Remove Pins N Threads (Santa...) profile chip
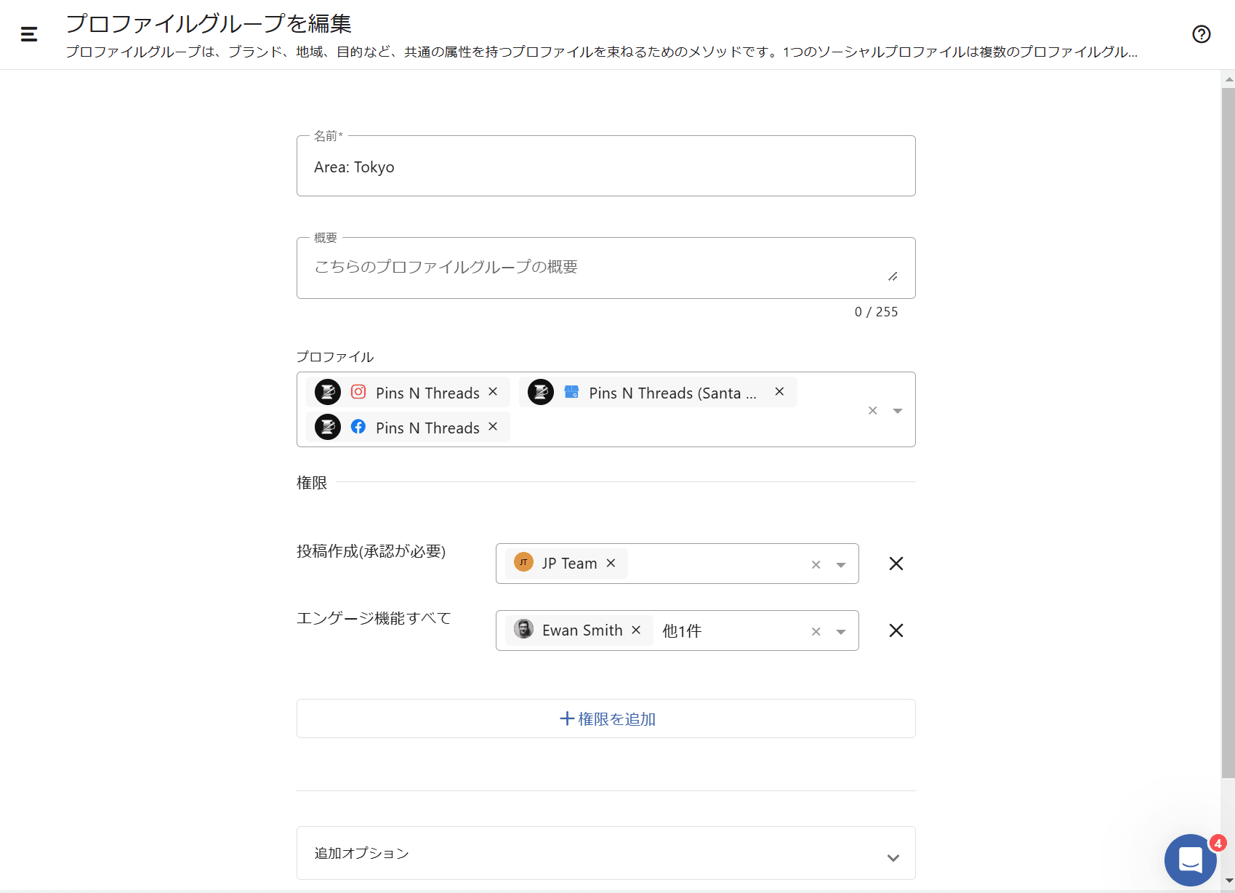The height and width of the screenshot is (893, 1235). 779,392
